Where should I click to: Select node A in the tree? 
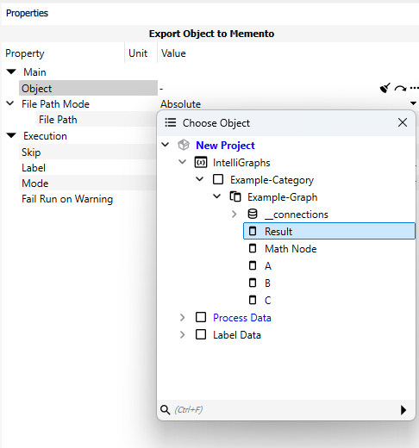[268, 266]
